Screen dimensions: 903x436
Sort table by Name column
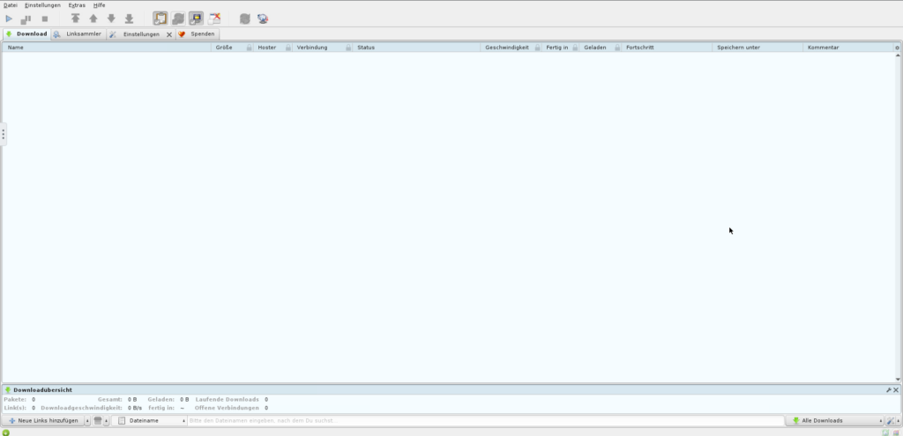click(x=107, y=48)
